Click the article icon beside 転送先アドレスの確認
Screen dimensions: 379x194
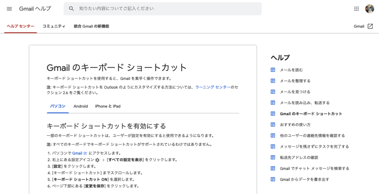pyautogui.click(x=273, y=157)
